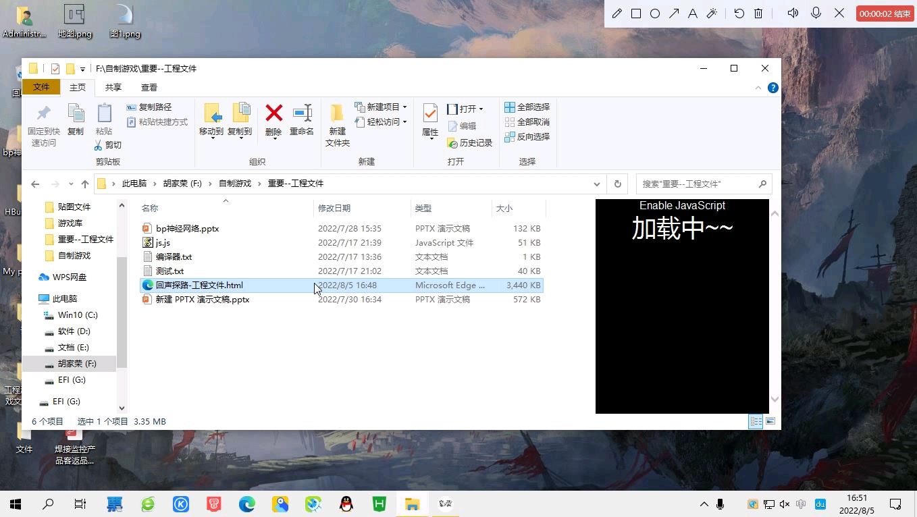Screen dimensions: 917x517
Task: Mute the speaker in the recording toolbar
Action: [x=793, y=13]
